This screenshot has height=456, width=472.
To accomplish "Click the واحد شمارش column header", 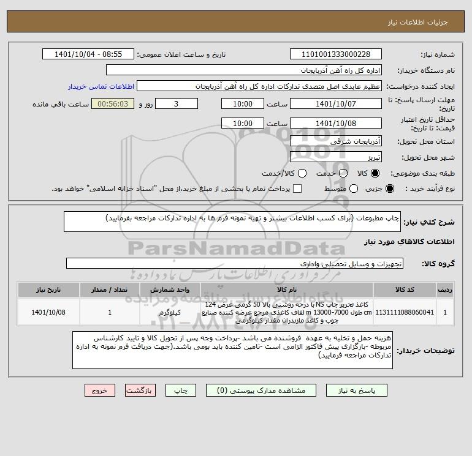I will (x=170, y=290).
